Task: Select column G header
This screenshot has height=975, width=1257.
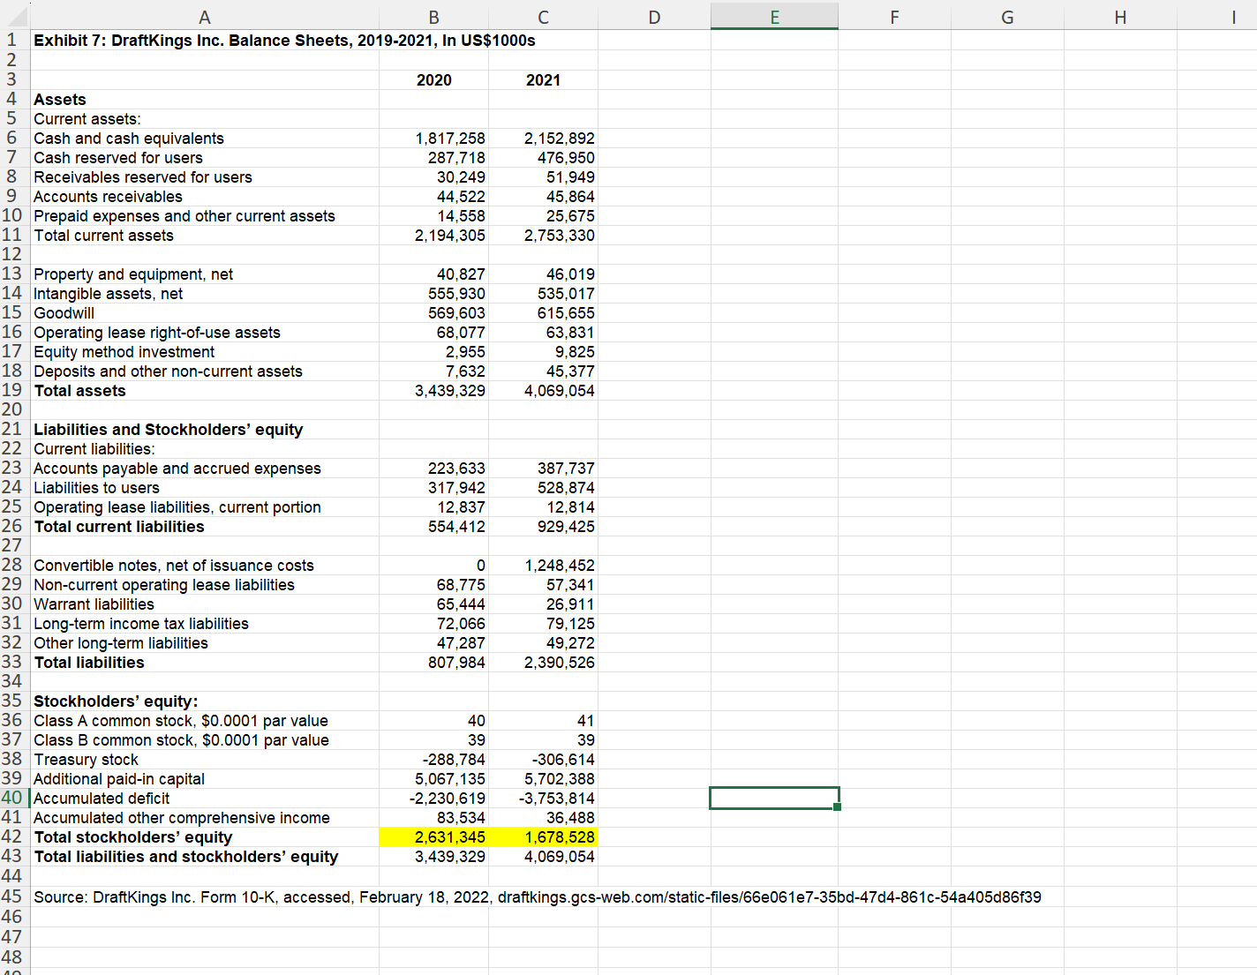Action: point(1007,17)
